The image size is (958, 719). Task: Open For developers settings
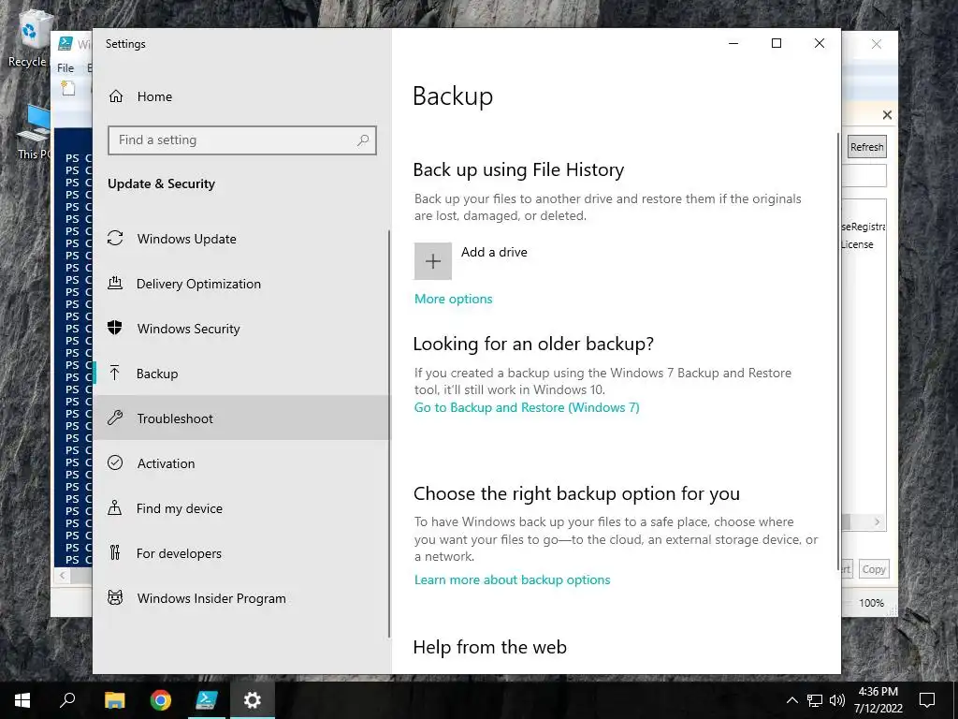[x=241, y=553]
